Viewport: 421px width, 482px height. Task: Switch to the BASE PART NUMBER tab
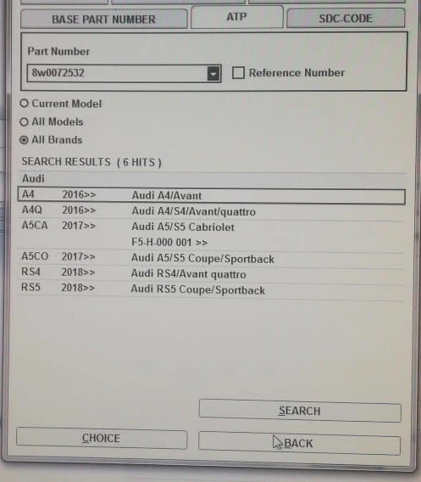pyautogui.click(x=103, y=19)
